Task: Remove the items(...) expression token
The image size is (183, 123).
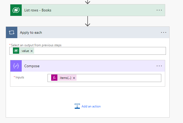Action: (74, 78)
